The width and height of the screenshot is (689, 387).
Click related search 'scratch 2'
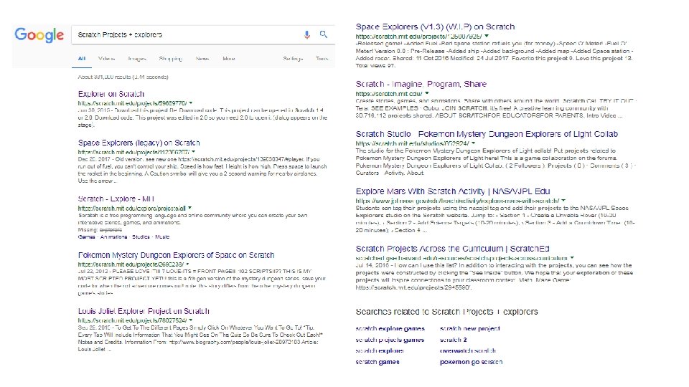click(x=454, y=340)
